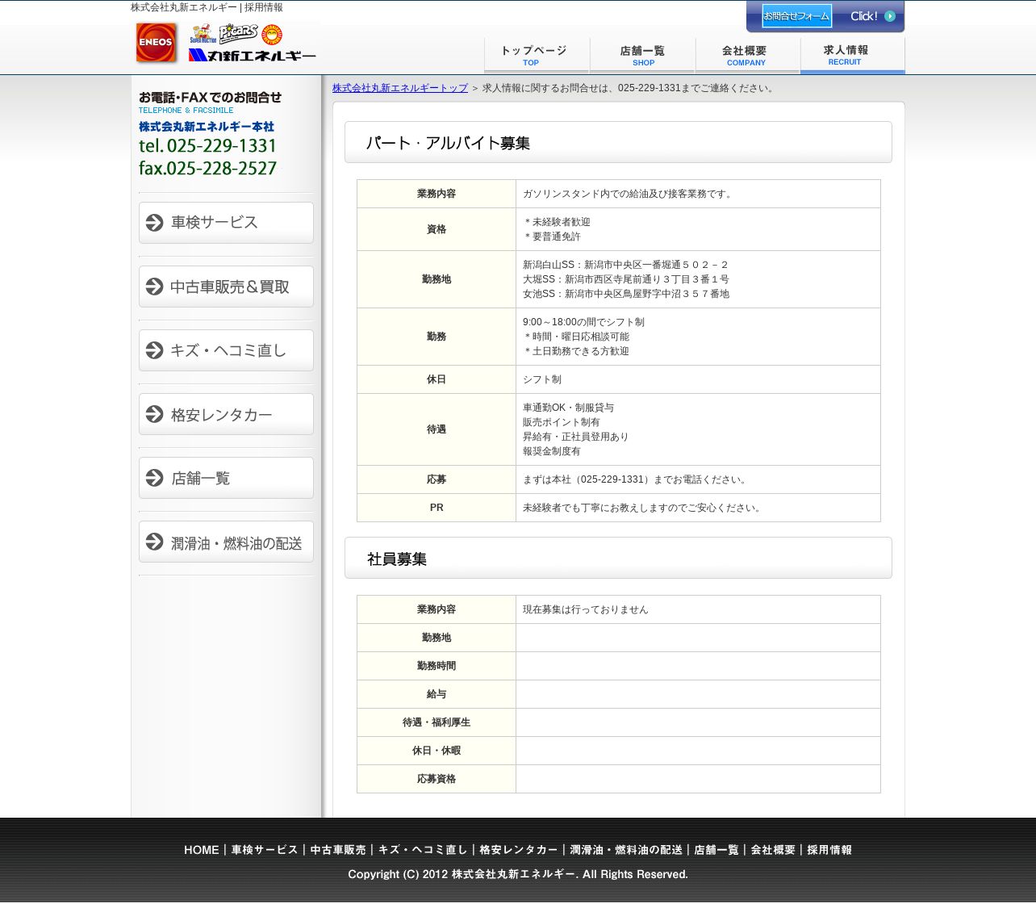Click the round arrow icon next to Click!
The height and width of the screenshot is (904, 1036).
(x=890, y=16)
